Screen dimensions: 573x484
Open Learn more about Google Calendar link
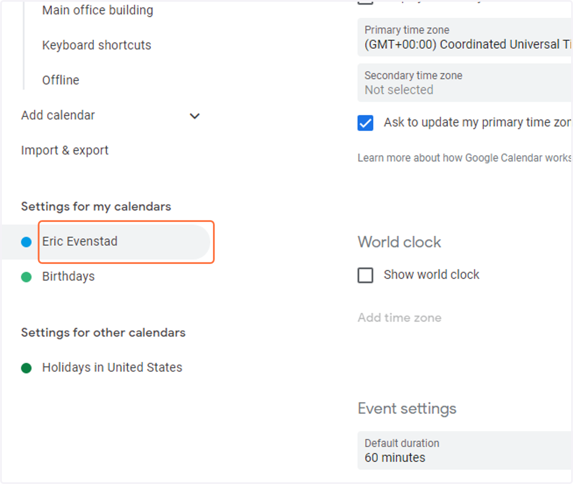pos(464,158)
